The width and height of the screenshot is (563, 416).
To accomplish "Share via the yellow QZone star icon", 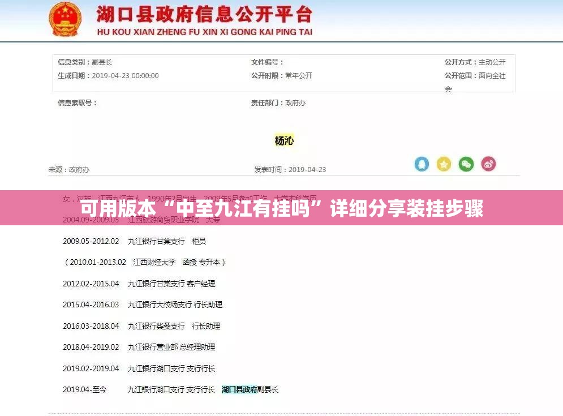I will pyautogui.click(x=444, y=164).
